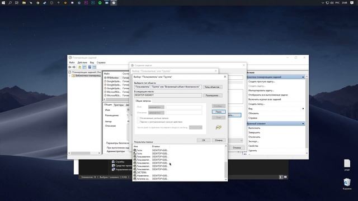Click the Actions pane vertical scrollbar
The height and width of the screenshot is (201, 358).
pyautogui.click(x=307, y=115)
